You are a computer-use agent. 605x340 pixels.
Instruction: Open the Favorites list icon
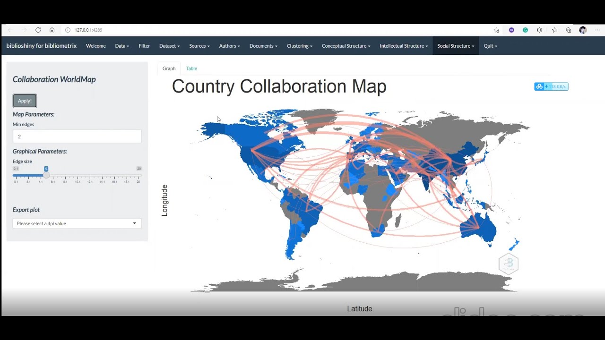pos(555,30)
